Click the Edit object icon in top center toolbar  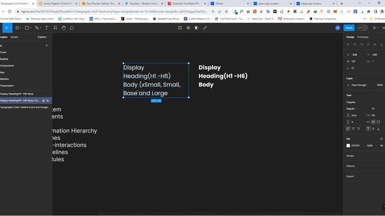click(180, 28)
